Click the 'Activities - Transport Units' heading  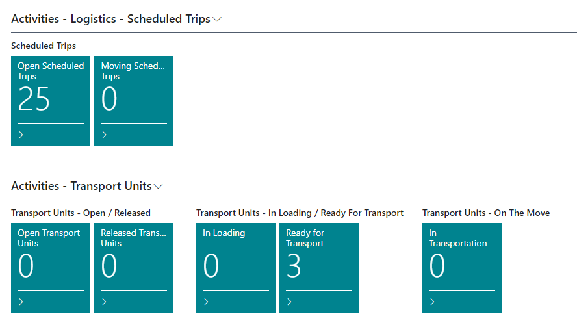(x=81, y=186)
